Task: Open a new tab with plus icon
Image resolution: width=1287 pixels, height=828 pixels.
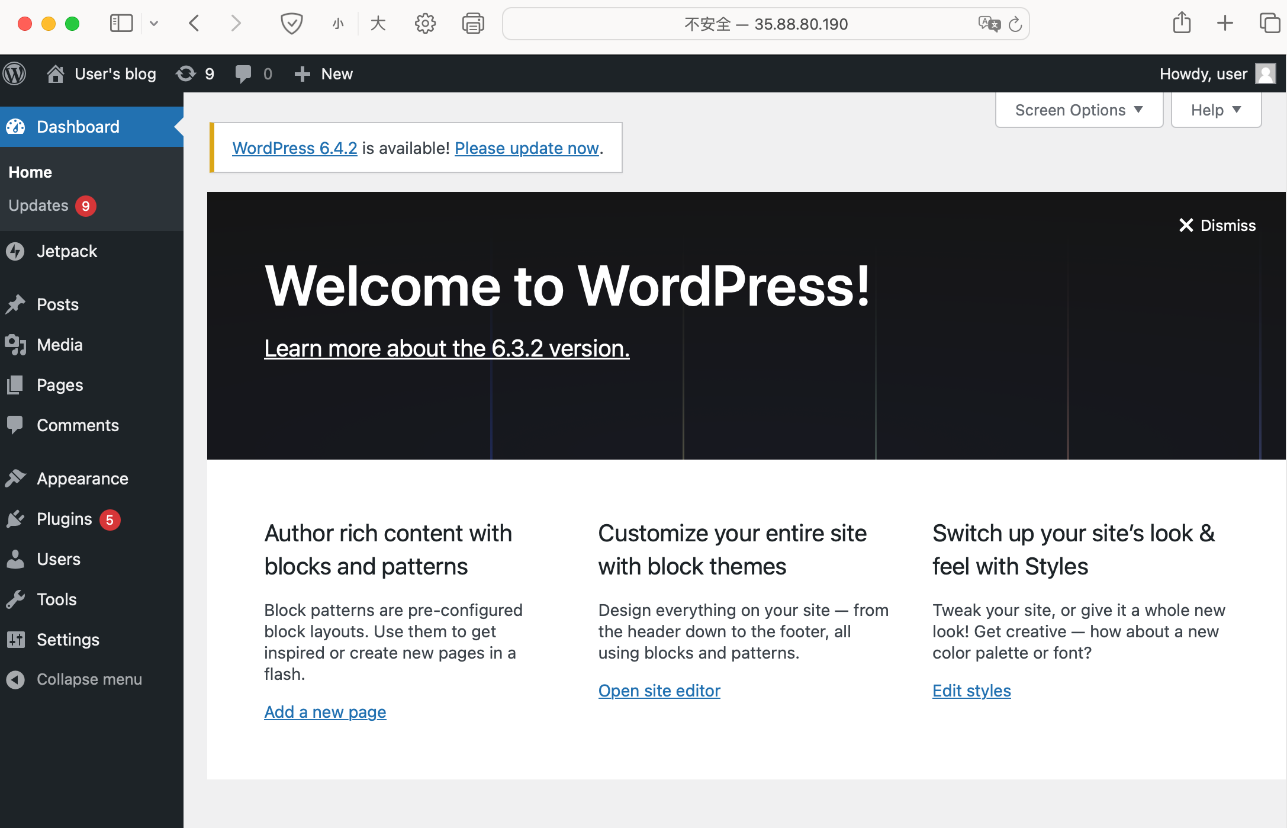Action: [x=1225, y=24]
